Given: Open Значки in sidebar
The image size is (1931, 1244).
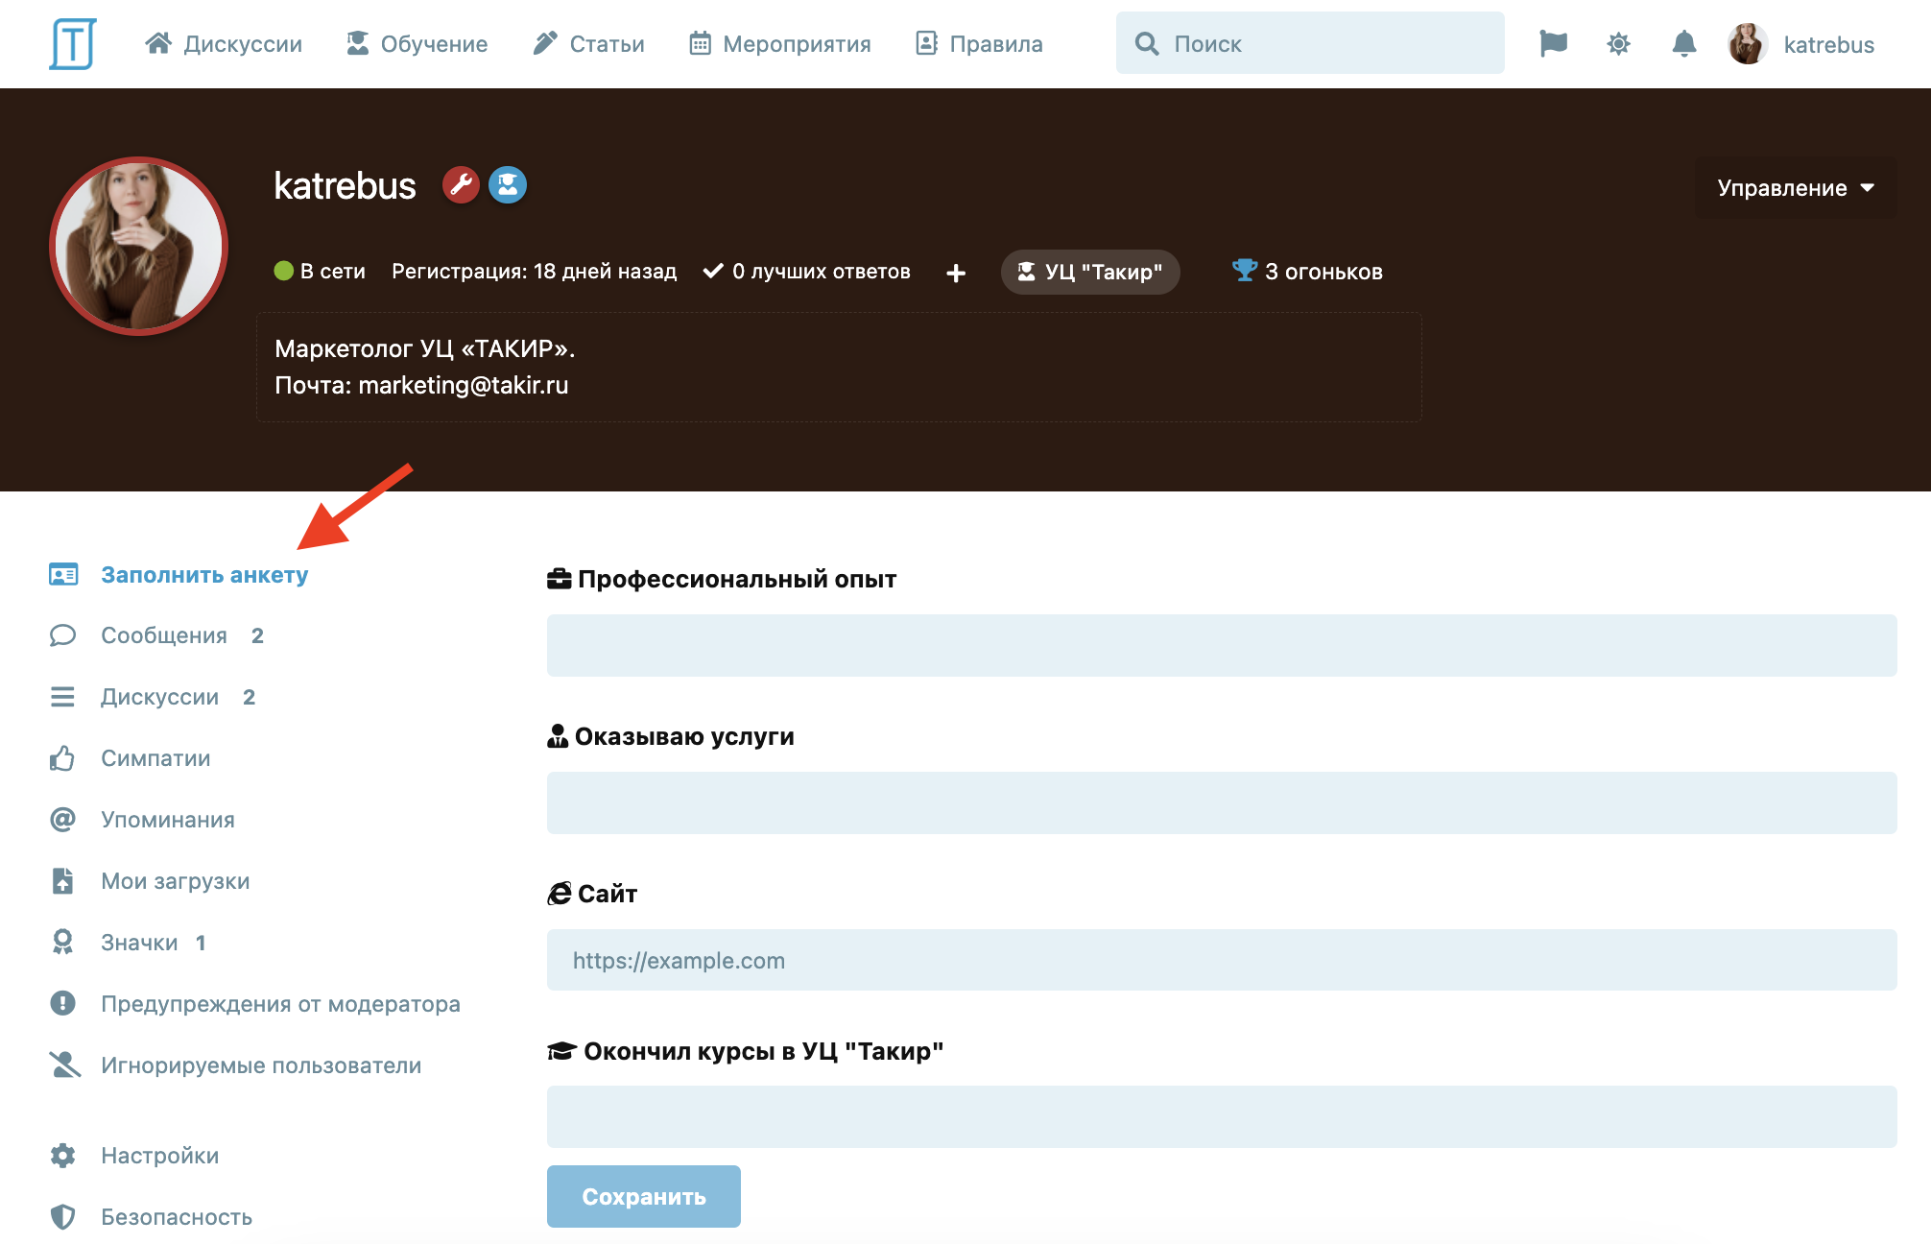Looking at the screenshot, I should point(139,943).
